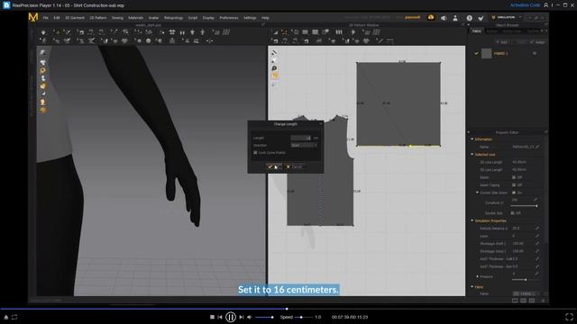Viewport: 577px width, 324px height.
Task: Toggle player fullscreen mode
Action: coord(569,317)
